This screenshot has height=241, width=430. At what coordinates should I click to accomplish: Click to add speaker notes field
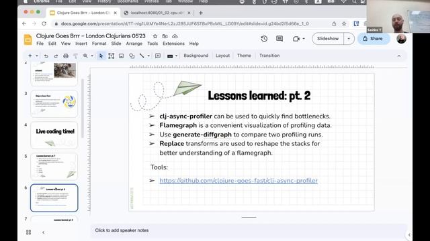click(x=248, y=230)
